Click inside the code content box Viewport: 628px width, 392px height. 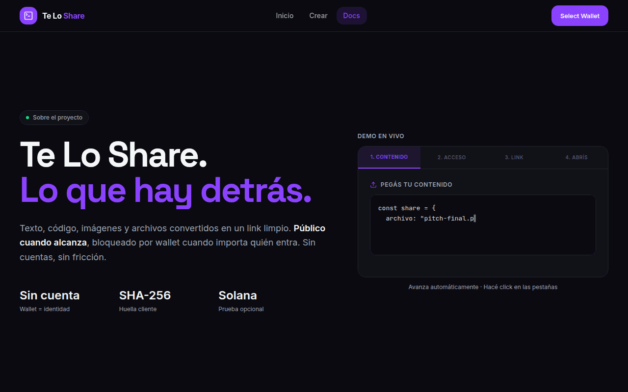(x=483, y=225)
